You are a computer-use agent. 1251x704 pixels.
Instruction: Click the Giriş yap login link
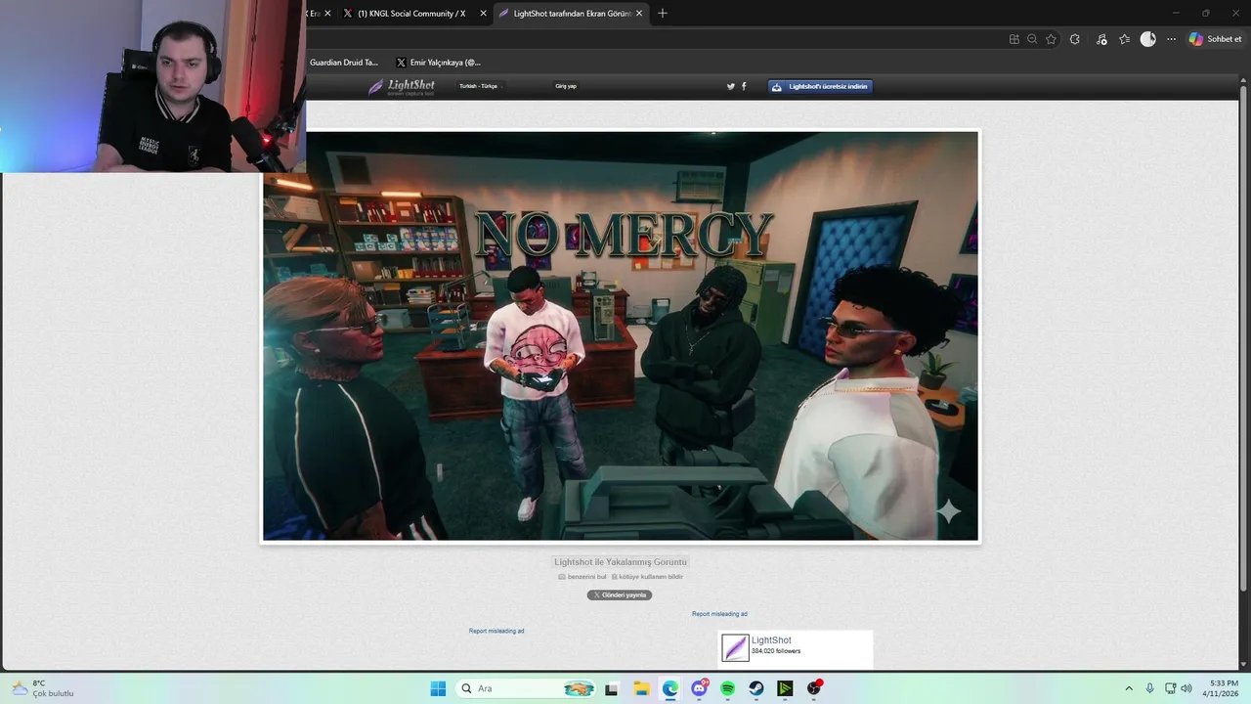pos(566,86)
